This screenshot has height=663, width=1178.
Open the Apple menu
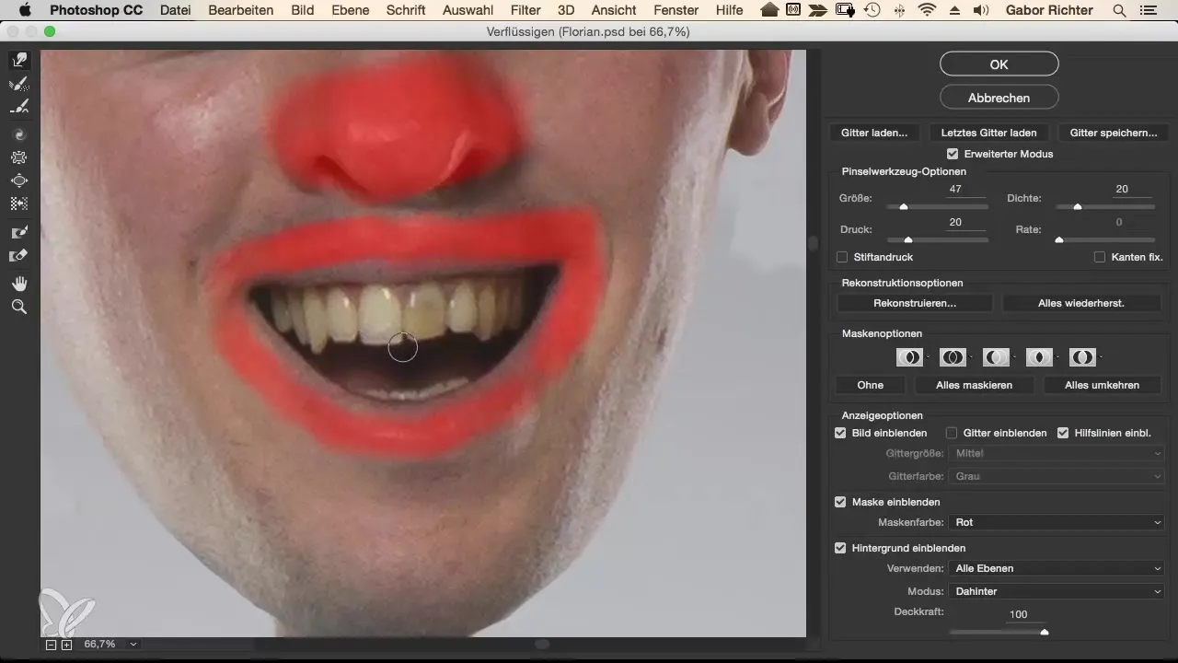[x=25, y=10]
